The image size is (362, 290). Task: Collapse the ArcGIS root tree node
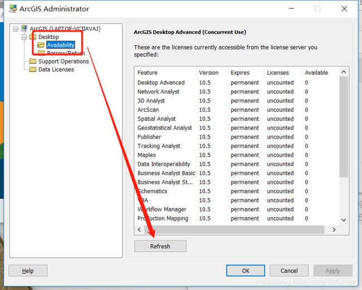coord(16,29)
